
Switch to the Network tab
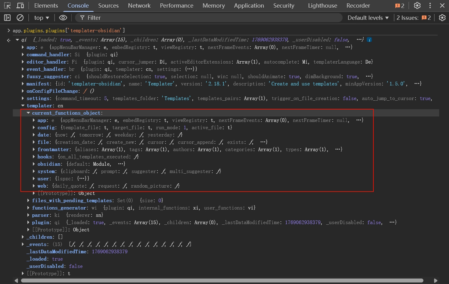click(139, 5)
